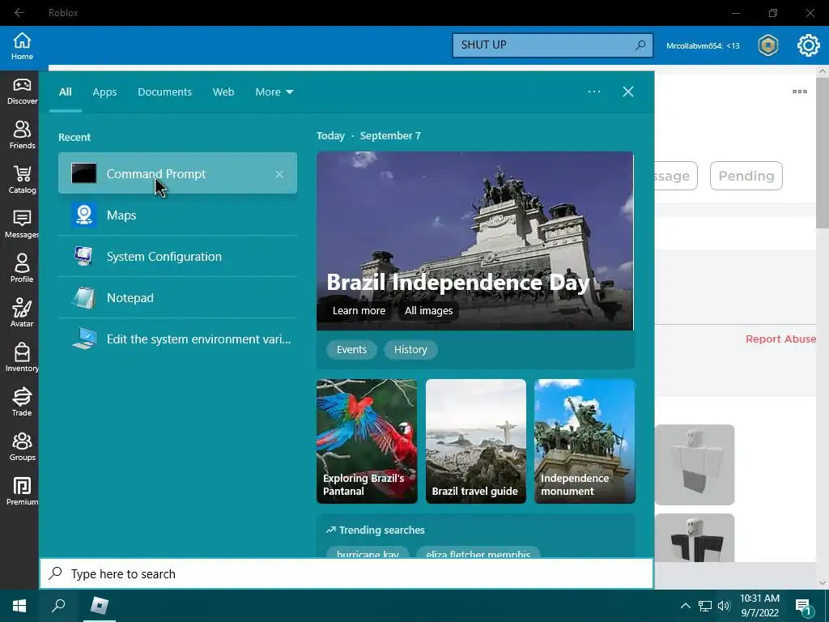Image resolution: width=829 pixels, height=622 pixels.
Task: Switch to the Web search tab
Action: (223, 92)
